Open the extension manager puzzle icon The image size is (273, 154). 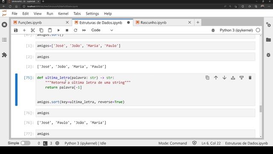(5, 55)
